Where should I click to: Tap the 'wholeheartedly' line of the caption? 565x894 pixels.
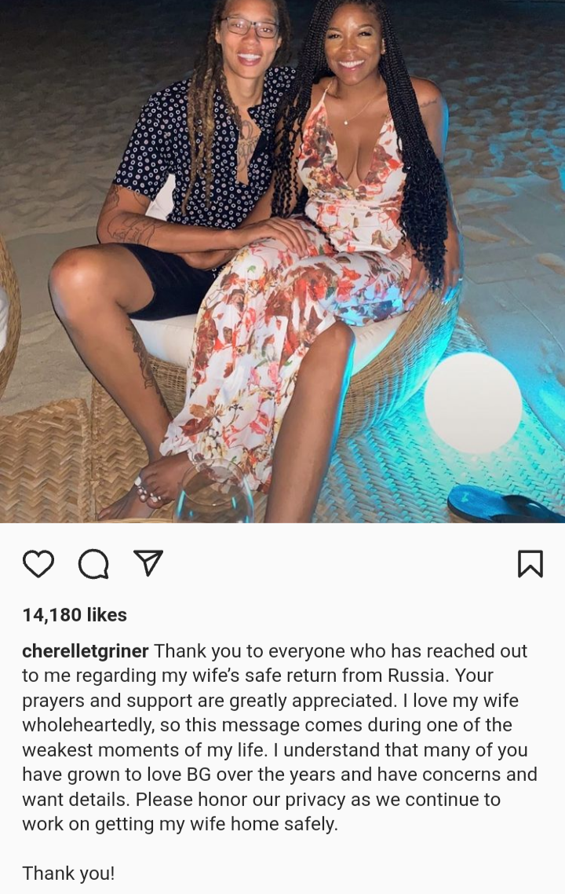(x=267, y=724)
